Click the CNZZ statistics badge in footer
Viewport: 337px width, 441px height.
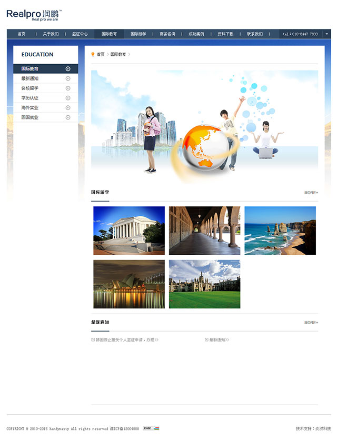click(151, 428)
